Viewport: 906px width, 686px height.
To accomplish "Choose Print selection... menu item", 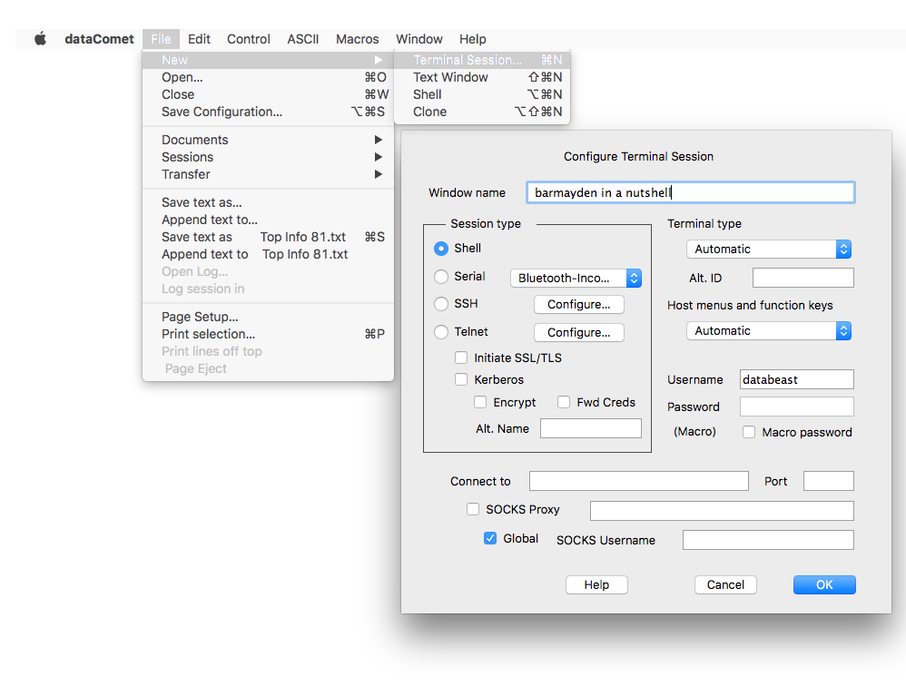I will [x=268, y=334].
